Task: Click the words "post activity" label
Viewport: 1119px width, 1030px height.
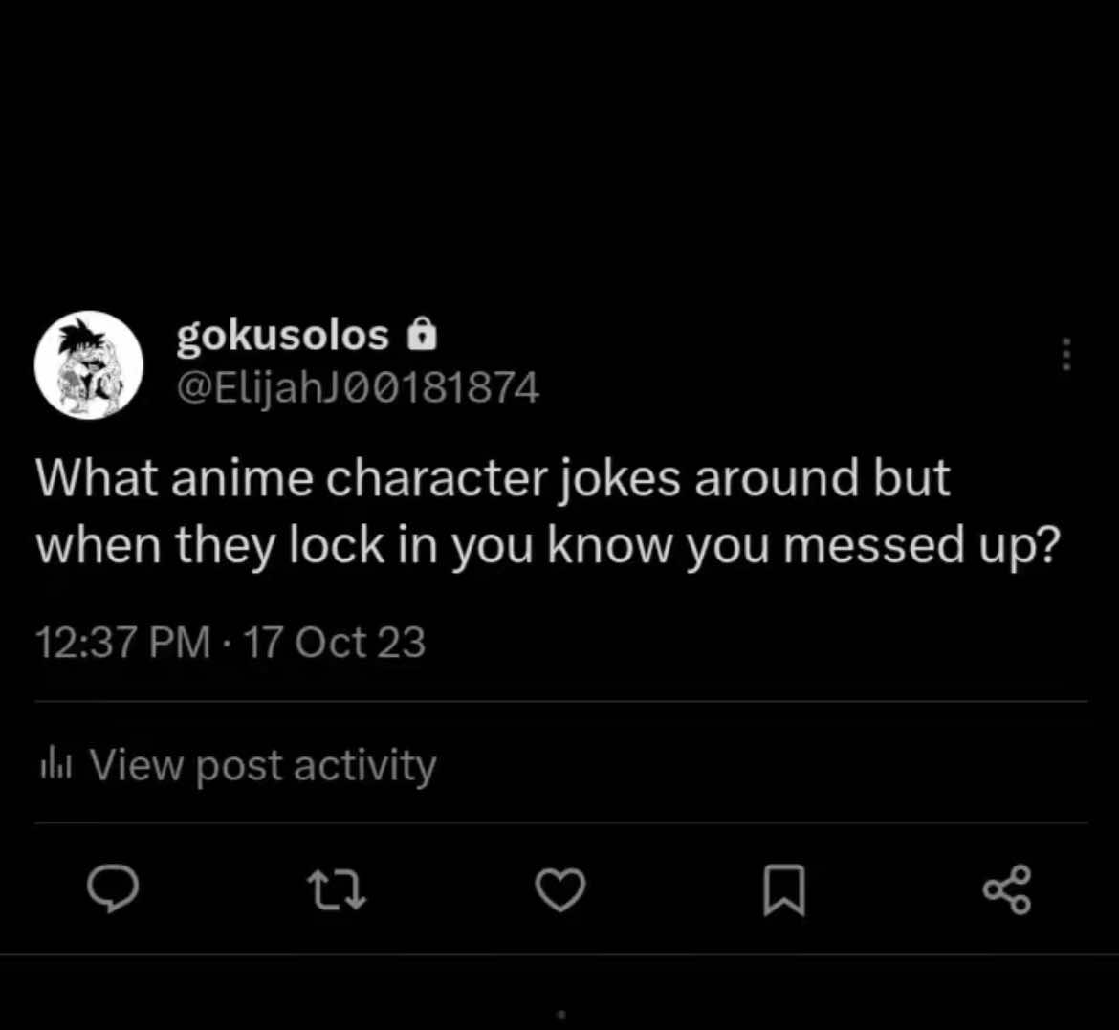Action: point(316,766)
